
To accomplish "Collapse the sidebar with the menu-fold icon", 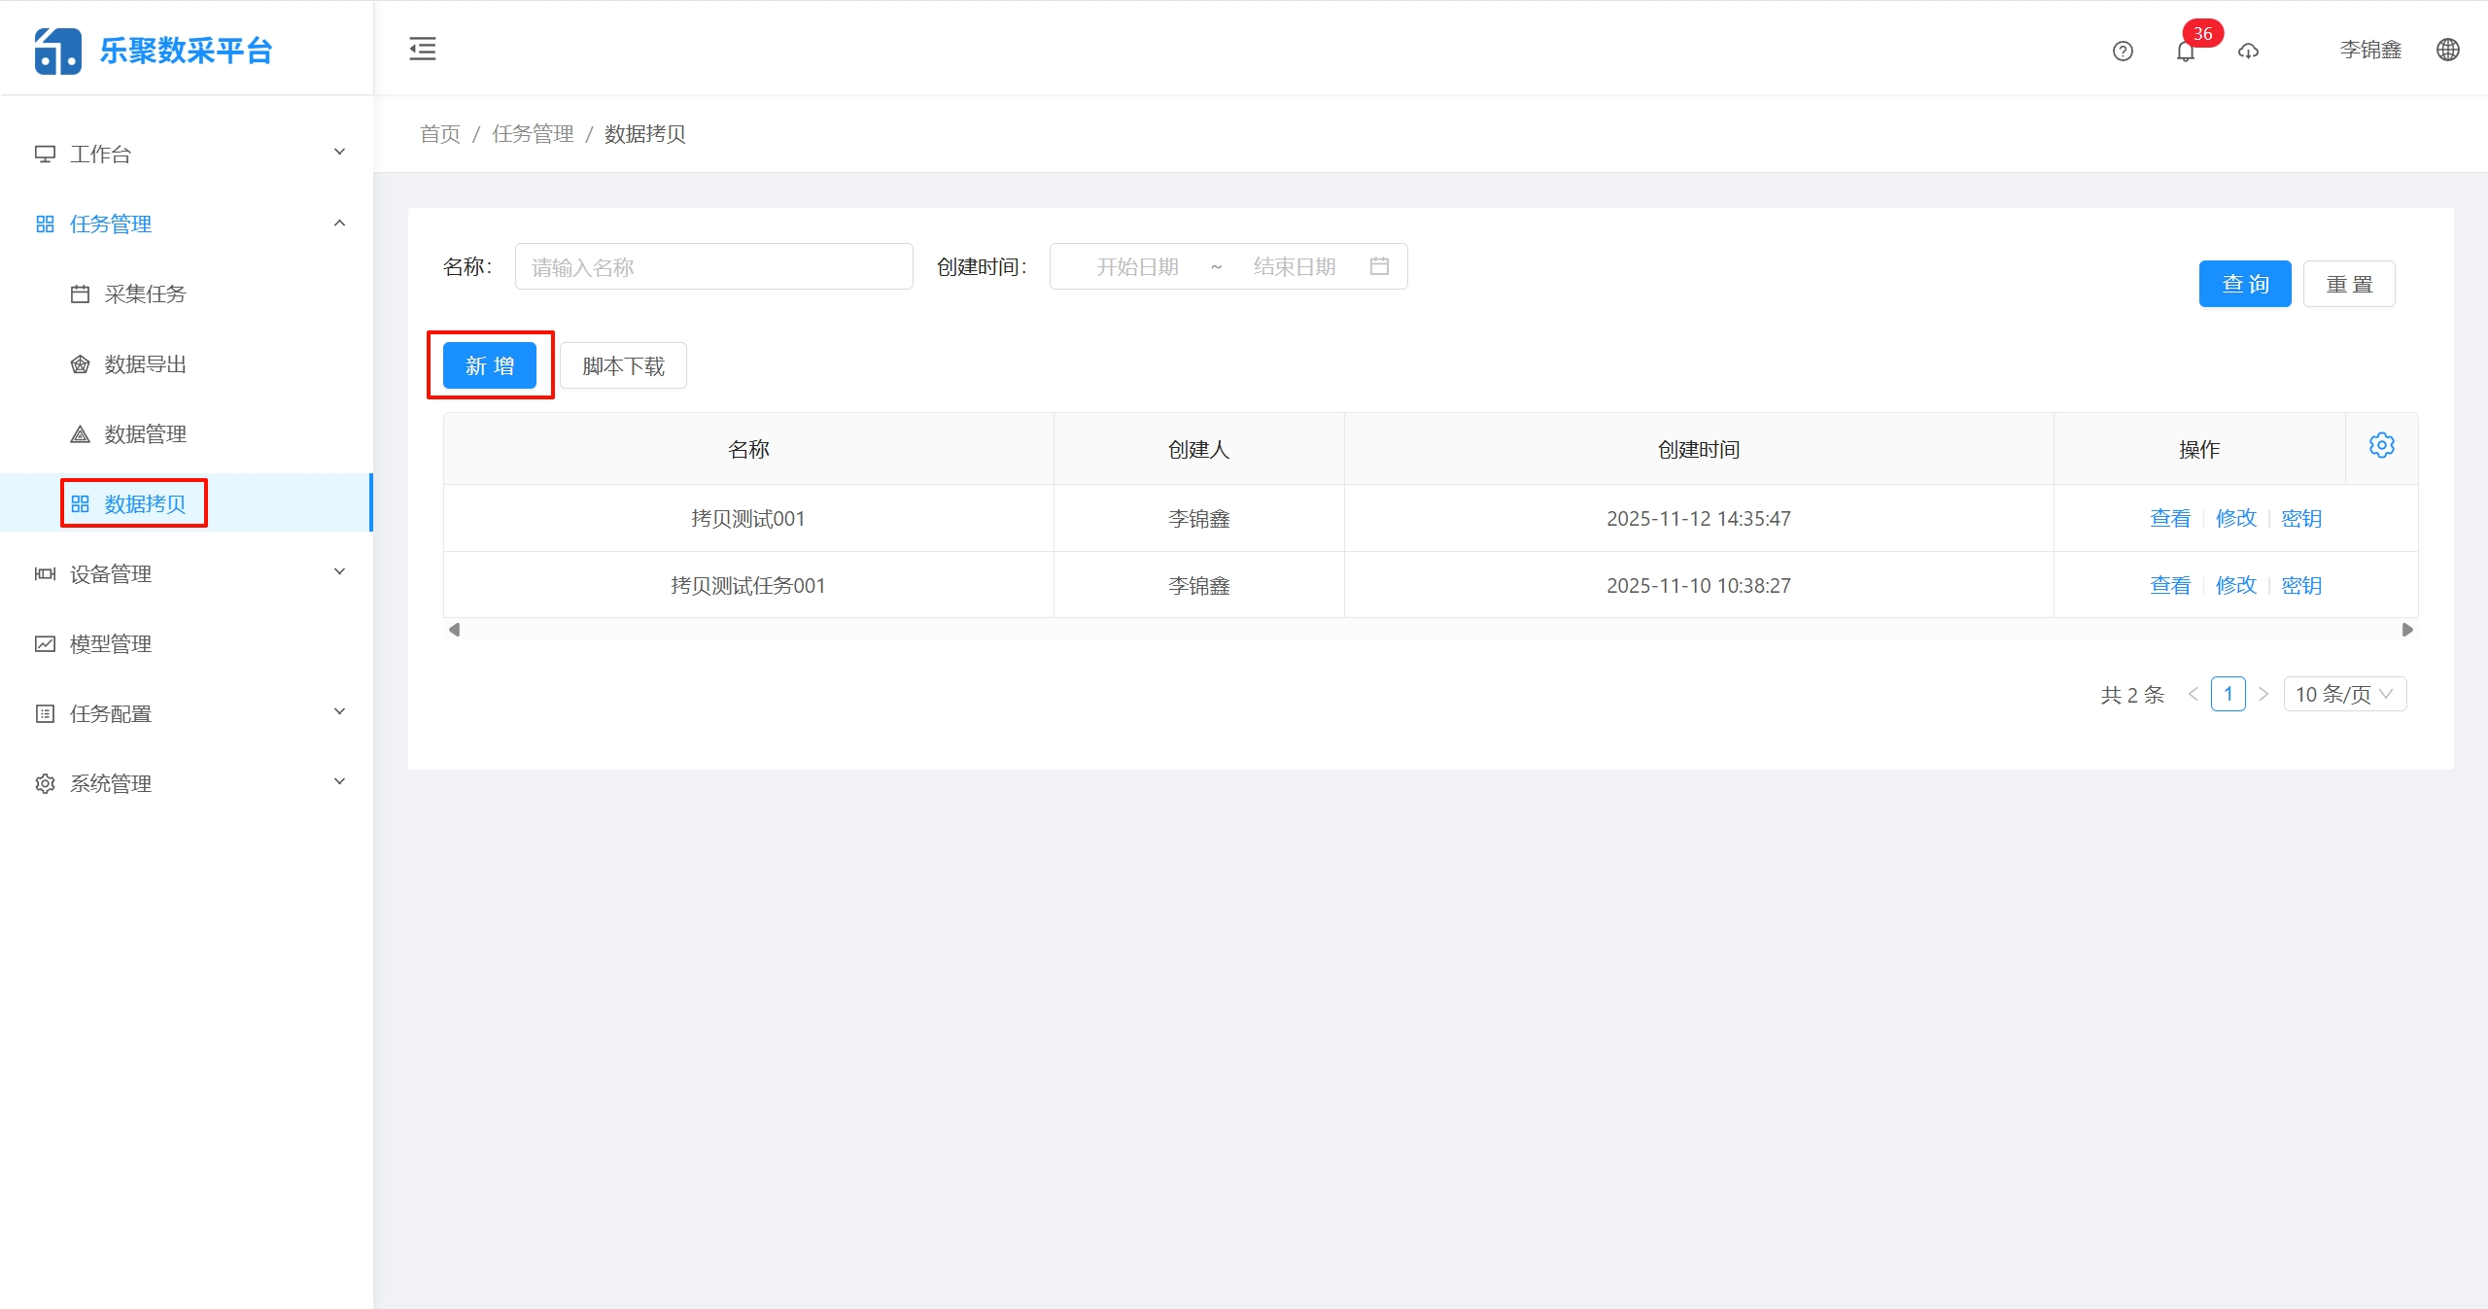I will [422, 49].
